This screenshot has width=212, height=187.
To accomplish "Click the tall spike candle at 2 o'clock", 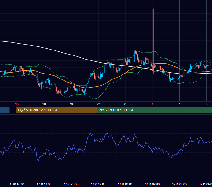I will (153, 41).
